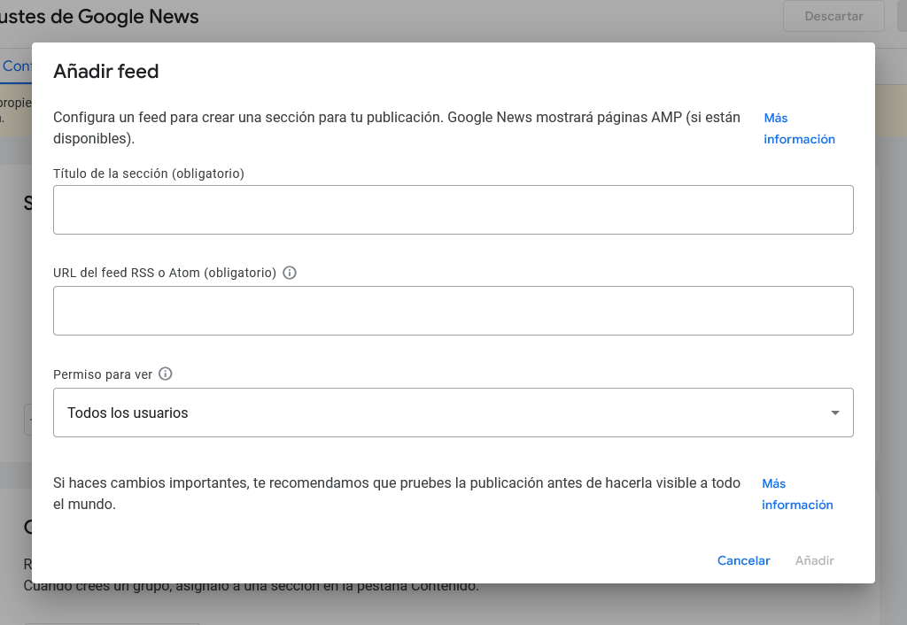Click info icon beside URL del feed label
This screenshot has height=625, width=907.
[x=290, y=273]
